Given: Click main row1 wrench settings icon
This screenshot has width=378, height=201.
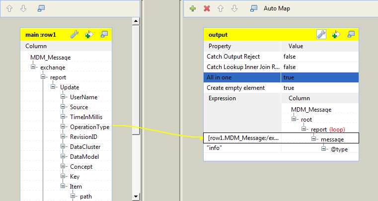Looking at the screenshot, I should click(75, 34).
